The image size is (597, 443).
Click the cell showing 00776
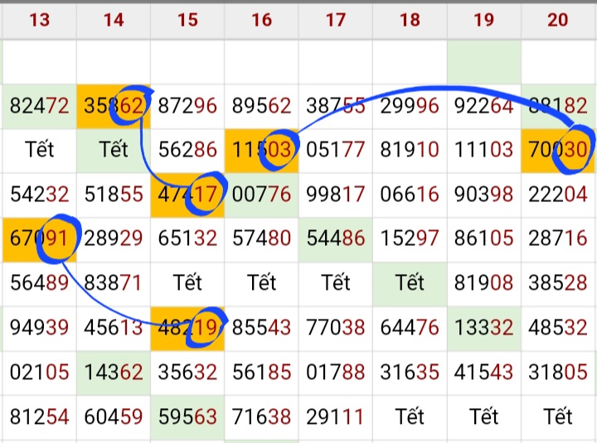[261, 195]
